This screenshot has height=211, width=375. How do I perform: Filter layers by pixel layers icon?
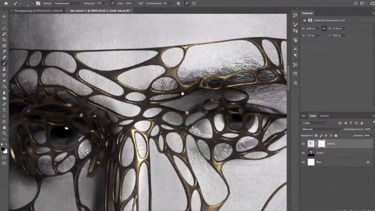[x=340, y=123]
